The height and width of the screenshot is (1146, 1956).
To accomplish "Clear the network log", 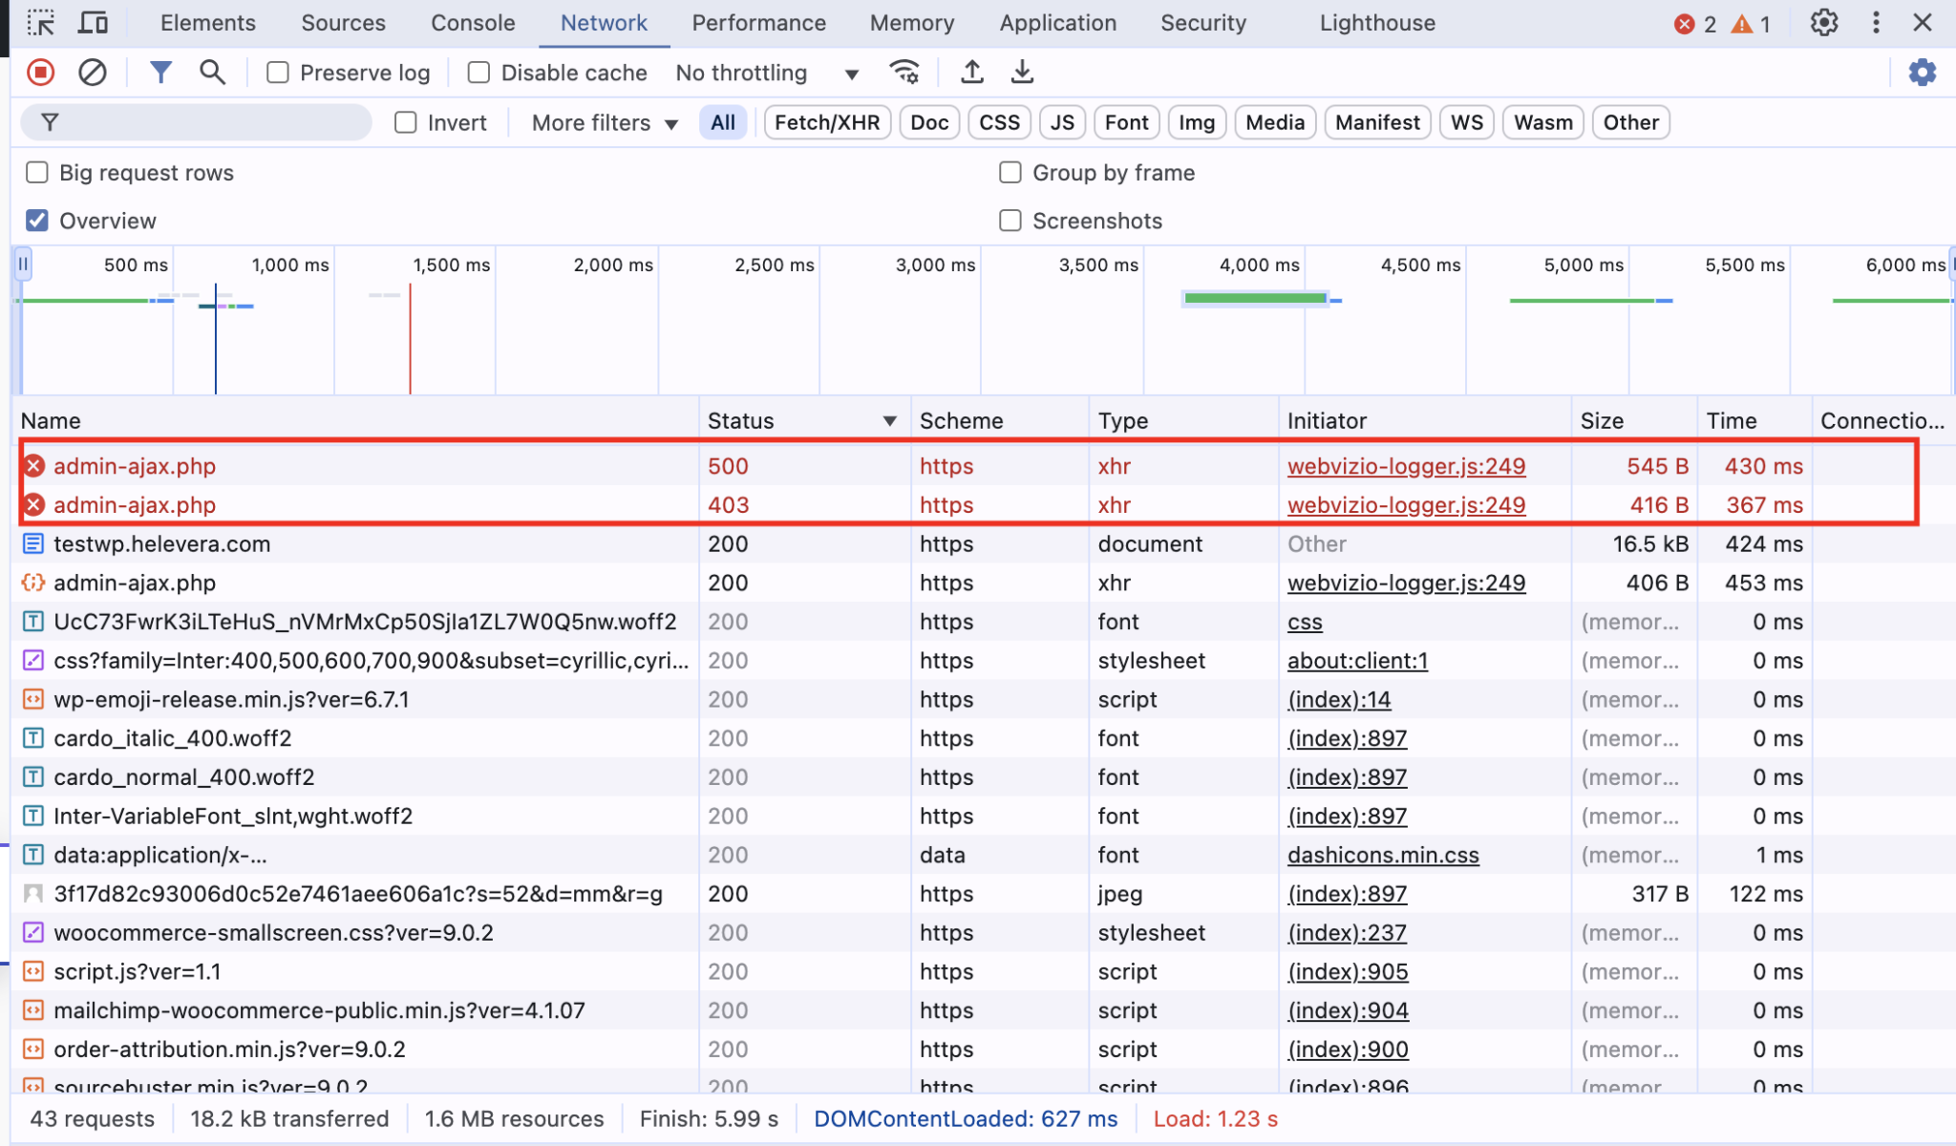I will click(x=92, y=72).
